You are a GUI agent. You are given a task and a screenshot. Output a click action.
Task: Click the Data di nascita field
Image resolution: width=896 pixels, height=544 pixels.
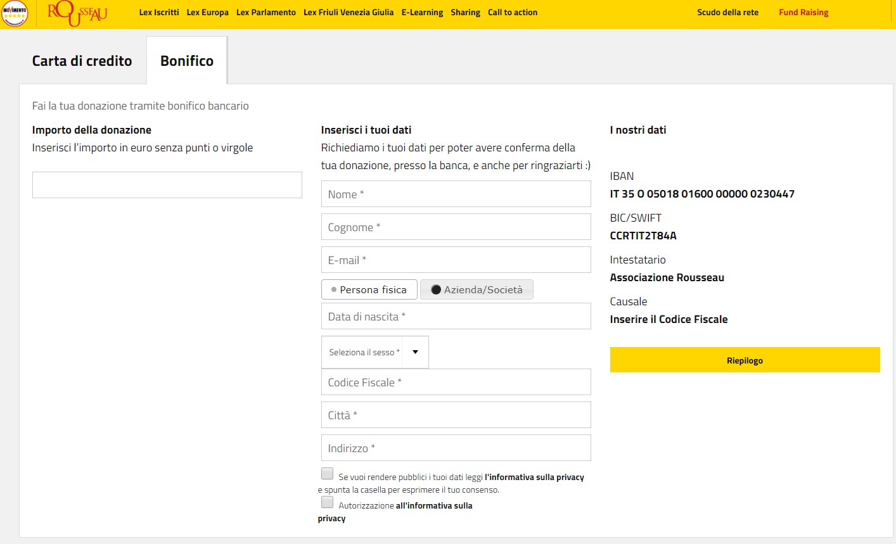coord(456,316)
